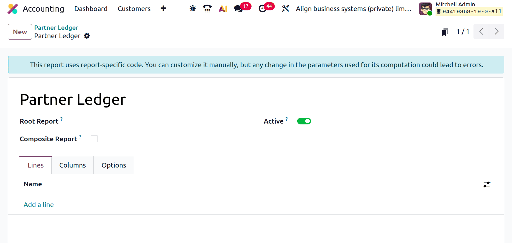512x243 pixels.
Task: Open the gear actions menu beside Partner Ledger
Action: [x=87, y=36]
